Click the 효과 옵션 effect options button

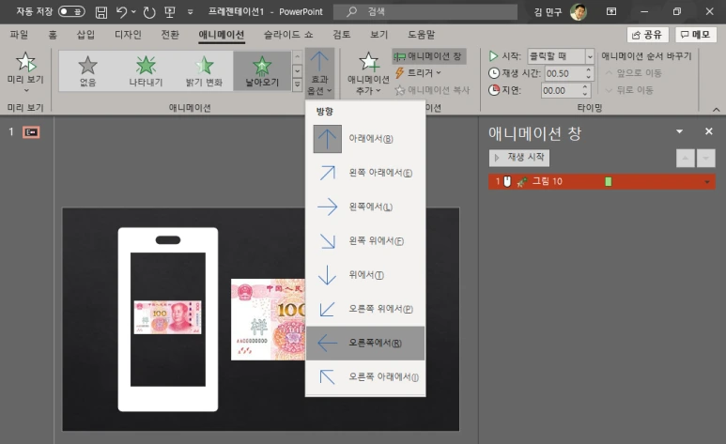point(319,73)
